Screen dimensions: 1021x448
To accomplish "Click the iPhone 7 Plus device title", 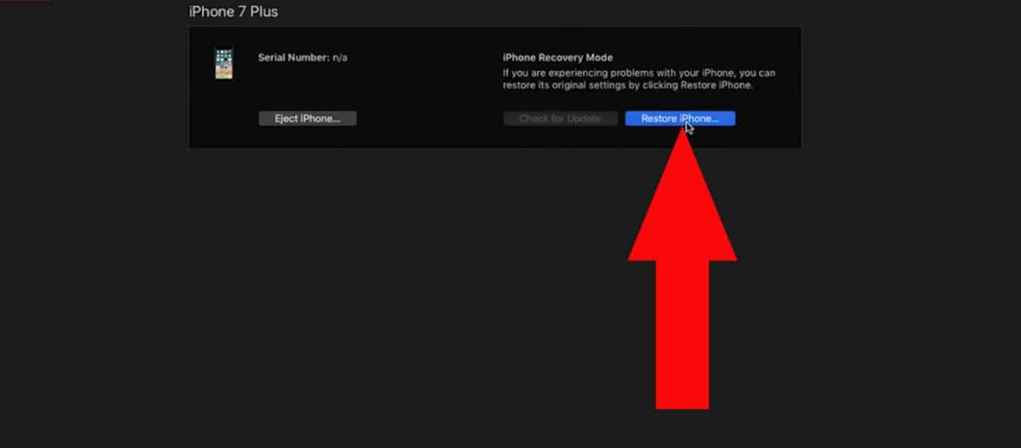I will (x=233, y=12).
